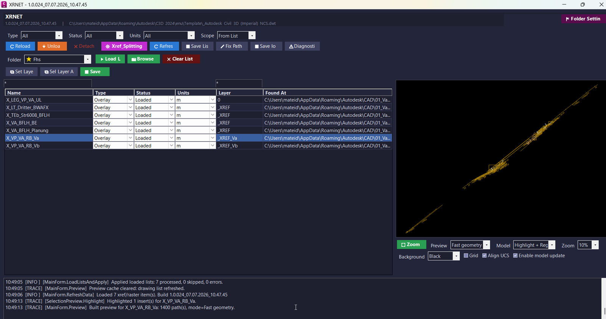Click the orange Unload button

[x=52, y=46]
